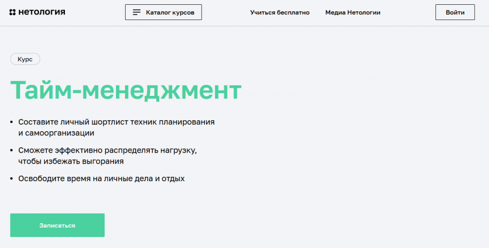This screenshot has width=489, height=248.
Task: Click the bullet dot before "Сможете"
Action: point(12,151)
